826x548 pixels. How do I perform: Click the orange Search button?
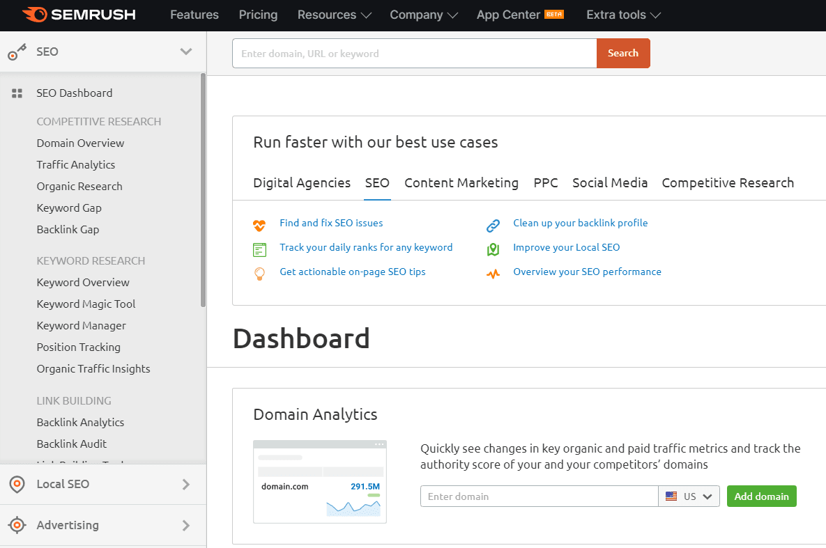click(623, 53)
